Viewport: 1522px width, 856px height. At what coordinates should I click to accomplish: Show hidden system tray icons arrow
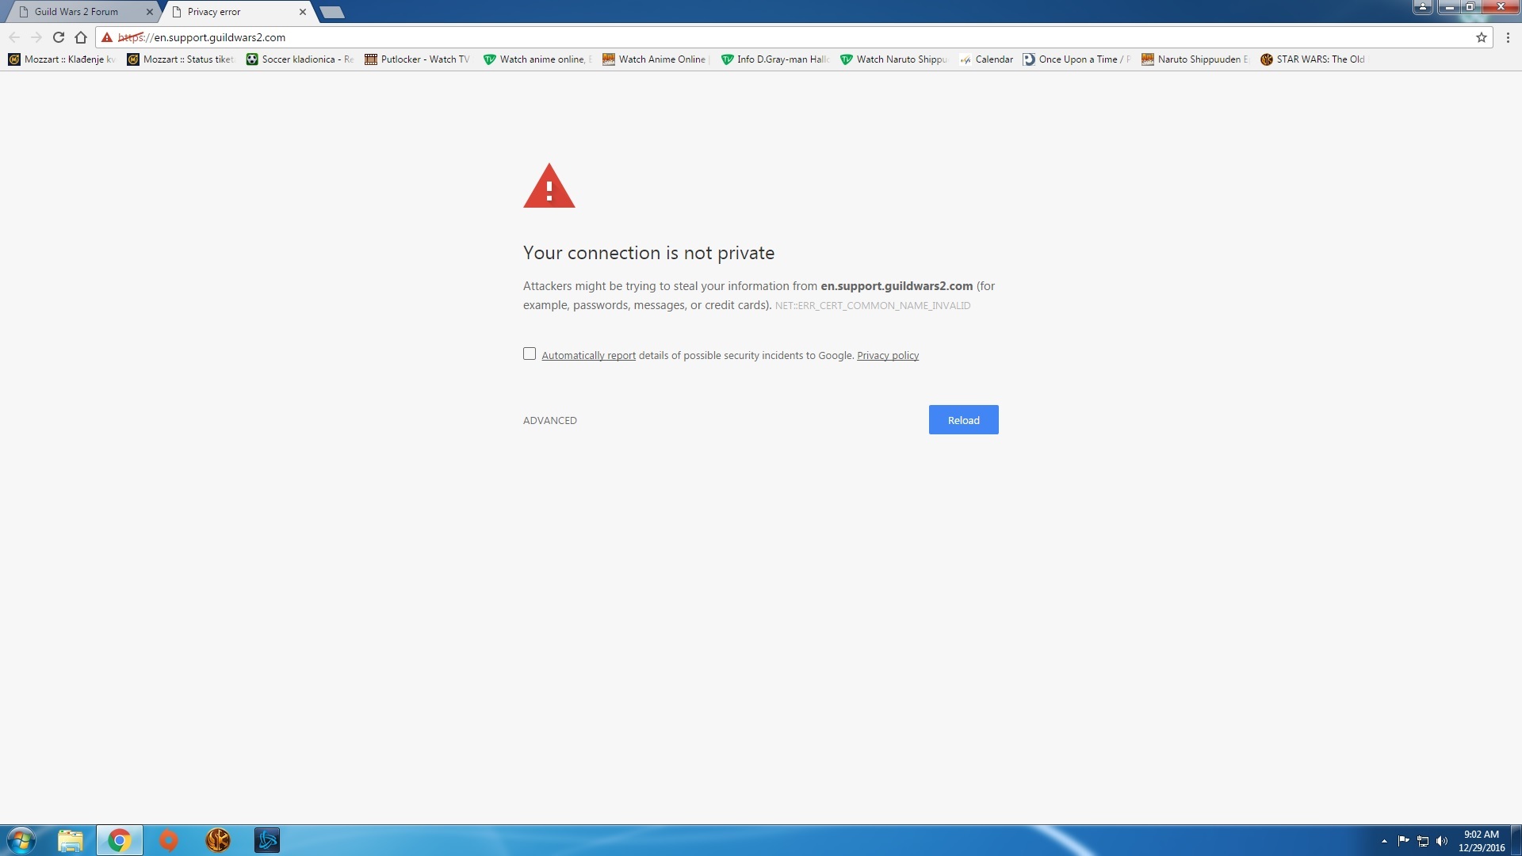point(1384,841)
